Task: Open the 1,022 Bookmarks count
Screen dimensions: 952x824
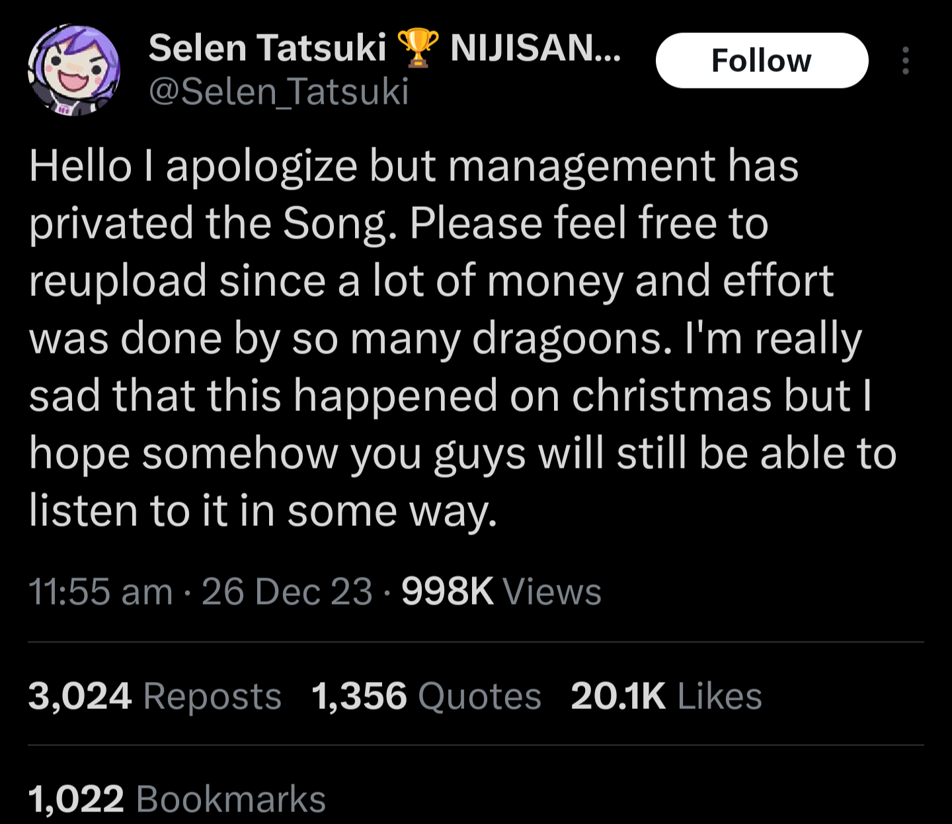Action: (177, 800)
